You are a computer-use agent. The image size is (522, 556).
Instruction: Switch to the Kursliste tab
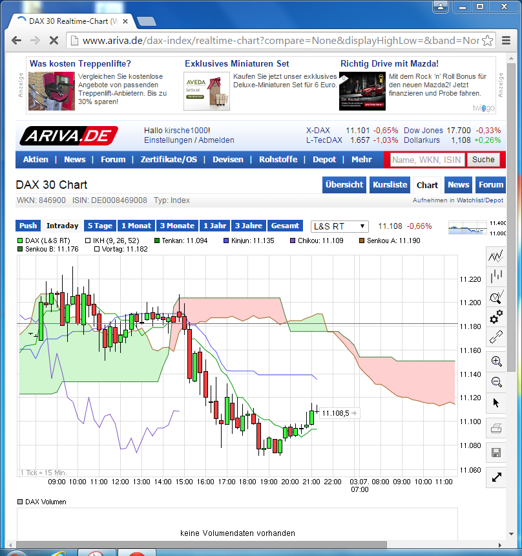click(389, 184)
